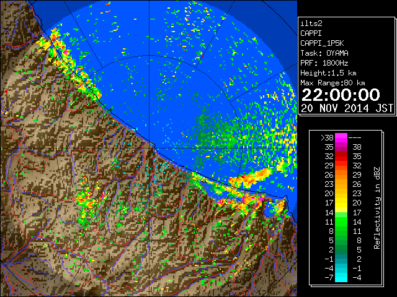Click the 'PRF: 1800Hz' text
Viewport: 397px width, 297px height.
(x=324, y=63)
